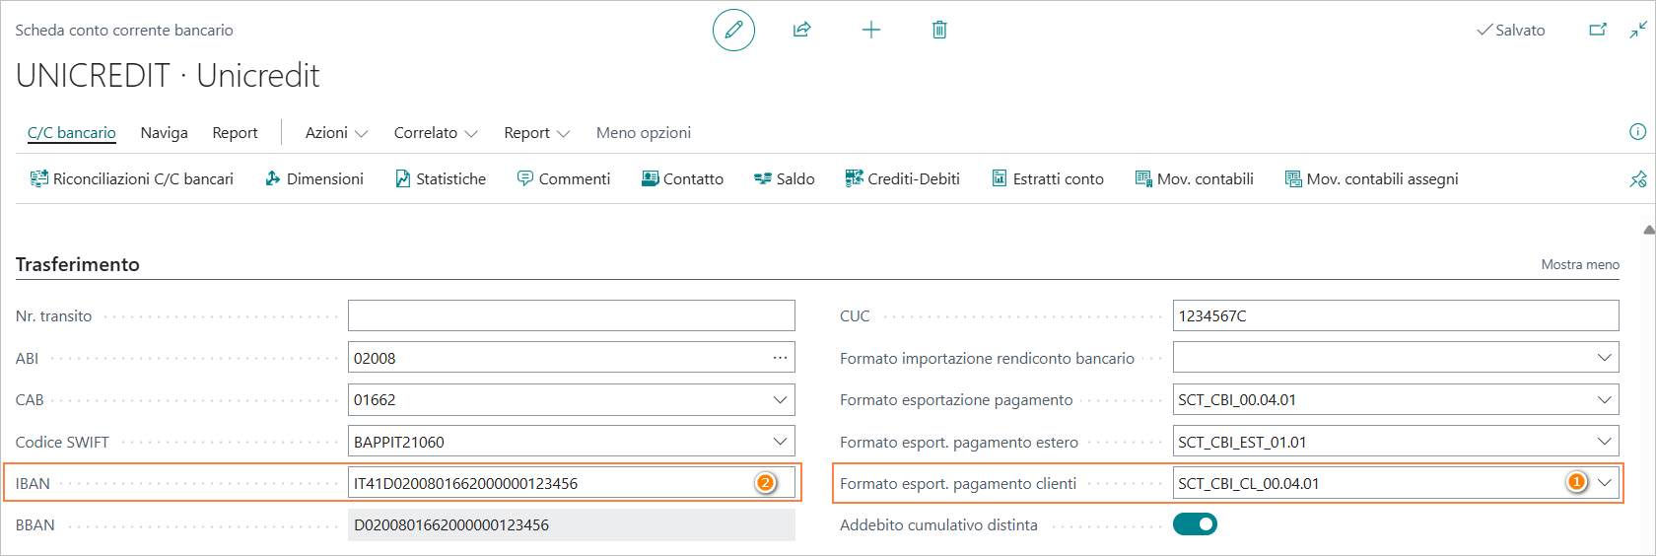The image size is (1656, 556).
Task: Expand the Codice SWIFT dropdown
Action: click(780, 442)
